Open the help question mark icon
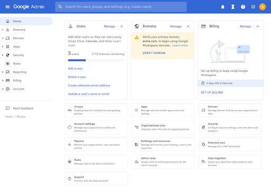This screenshot has width=271, height=192. tap(243, 7)
